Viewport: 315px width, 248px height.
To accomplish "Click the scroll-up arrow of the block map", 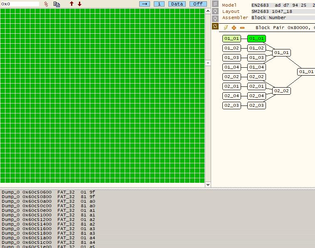I will click(x=208, y=11).
